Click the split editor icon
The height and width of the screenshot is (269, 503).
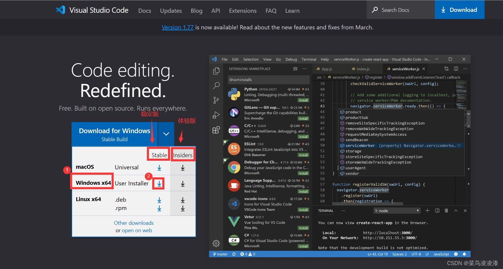[456, 69]
